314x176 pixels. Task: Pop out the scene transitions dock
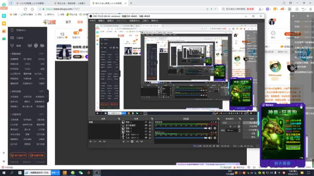240,119
